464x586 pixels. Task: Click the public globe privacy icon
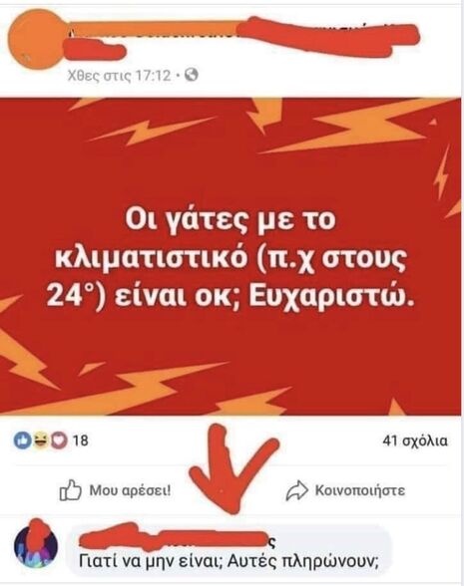[192, 75]
